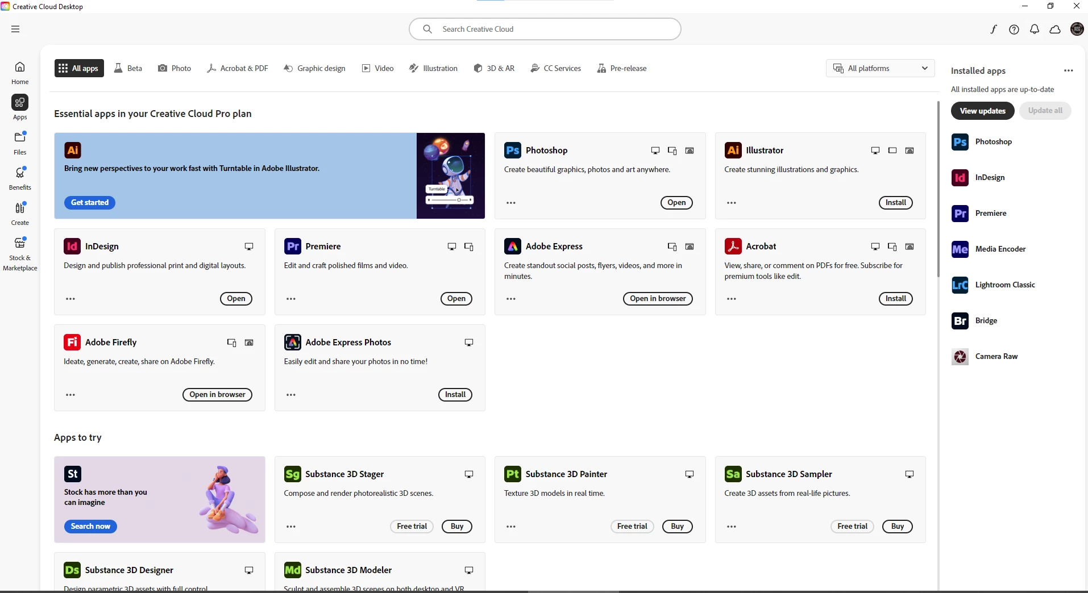This screenshot has height=593, width=1088.
Task: Install Adobe Express Photos
Action: [x=455, y=395]
